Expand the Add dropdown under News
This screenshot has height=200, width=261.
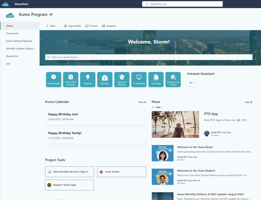point(158,107)
